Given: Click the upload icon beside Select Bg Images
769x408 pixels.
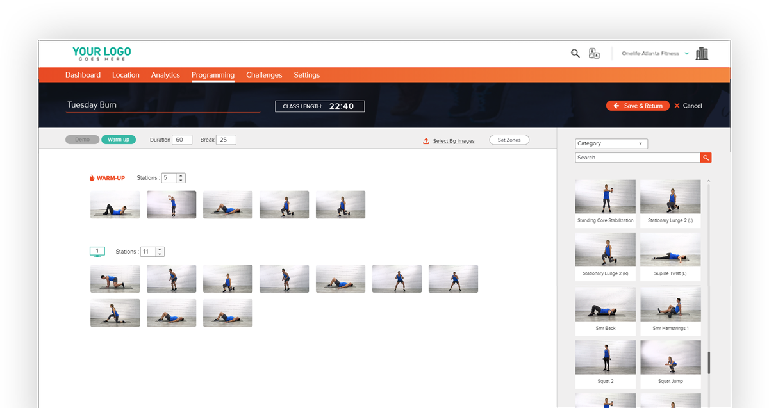Looking at the screenshot, I should click(426, 141).
